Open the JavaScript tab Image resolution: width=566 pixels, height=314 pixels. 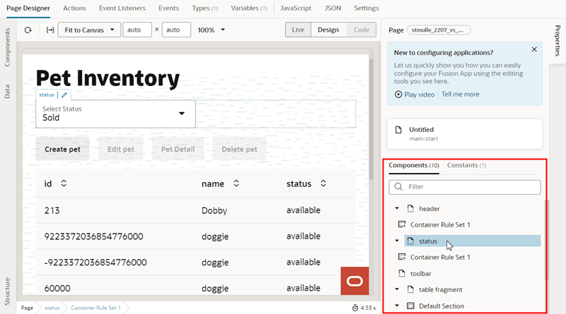[296, 8]
